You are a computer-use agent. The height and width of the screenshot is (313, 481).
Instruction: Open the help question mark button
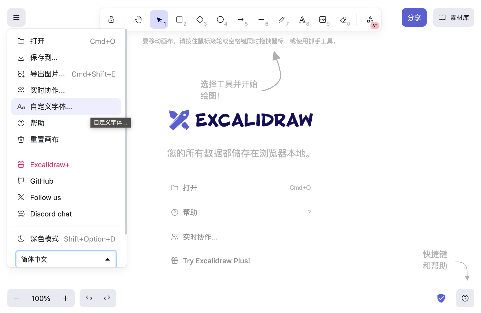click(x=465, y=298)
